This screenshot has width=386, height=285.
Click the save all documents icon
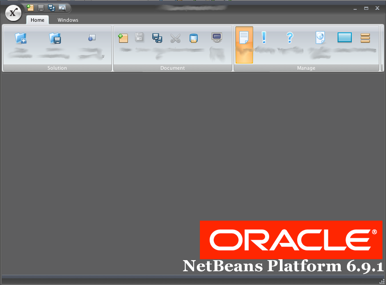click(x=157, y=38)
